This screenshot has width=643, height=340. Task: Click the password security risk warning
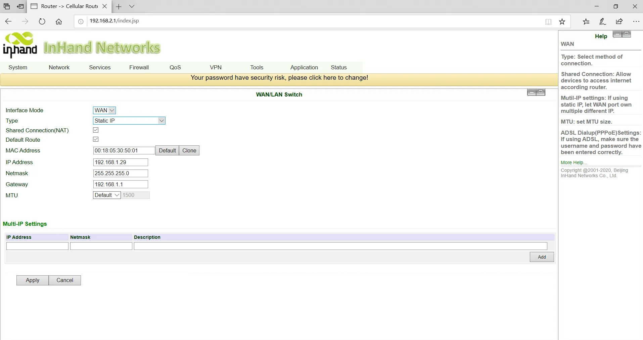(x=279, y=78)
